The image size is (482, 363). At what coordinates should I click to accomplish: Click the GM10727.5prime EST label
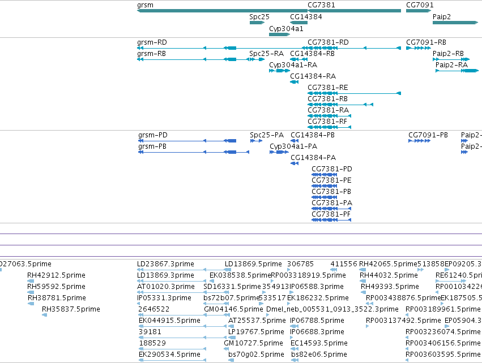pos(253,343)
